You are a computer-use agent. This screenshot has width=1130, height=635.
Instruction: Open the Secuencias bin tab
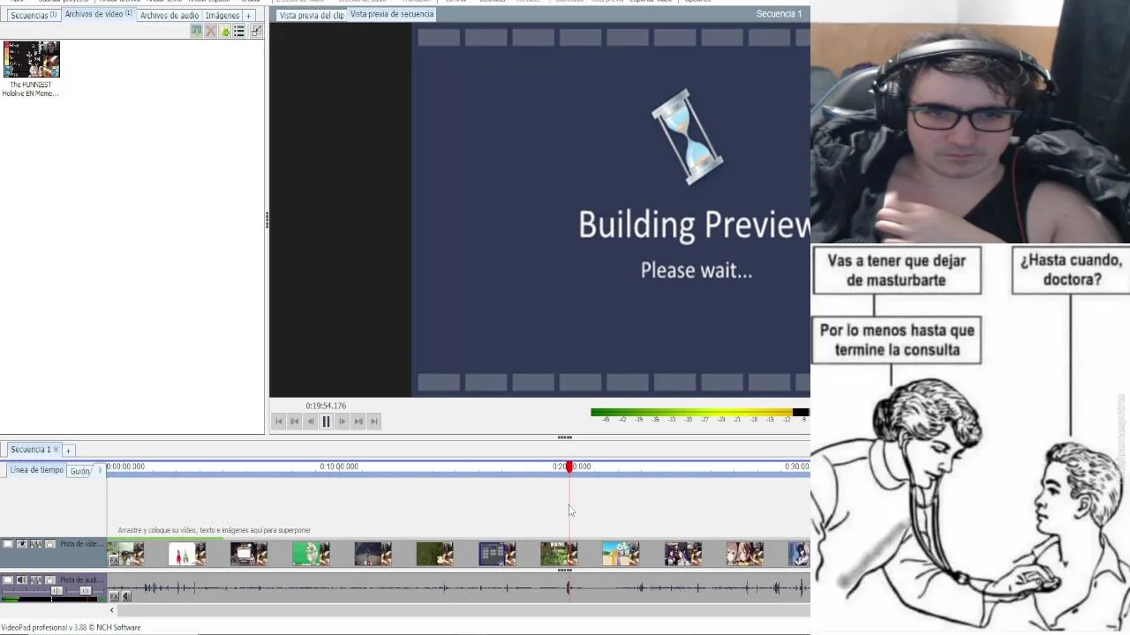click(32, 15)
